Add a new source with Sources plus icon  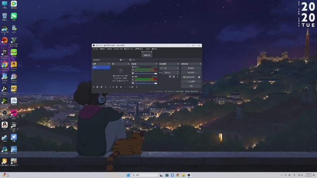[x=113, y=87]
